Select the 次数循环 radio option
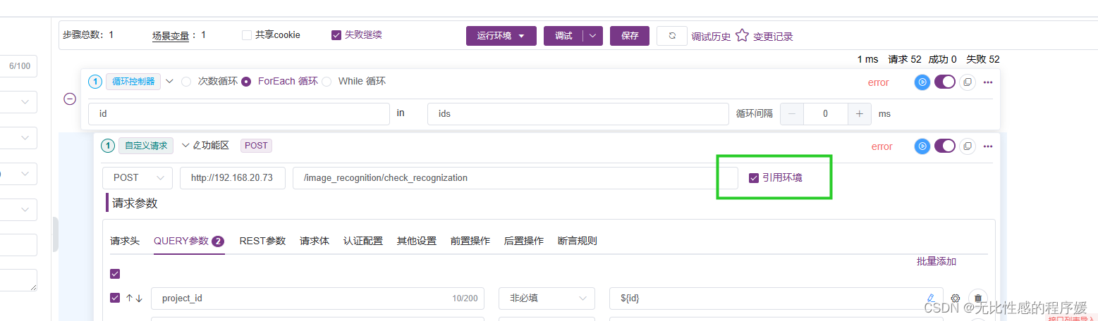Image resolution: width=1098 pixels, height=321 pixels. click(186, 82)
